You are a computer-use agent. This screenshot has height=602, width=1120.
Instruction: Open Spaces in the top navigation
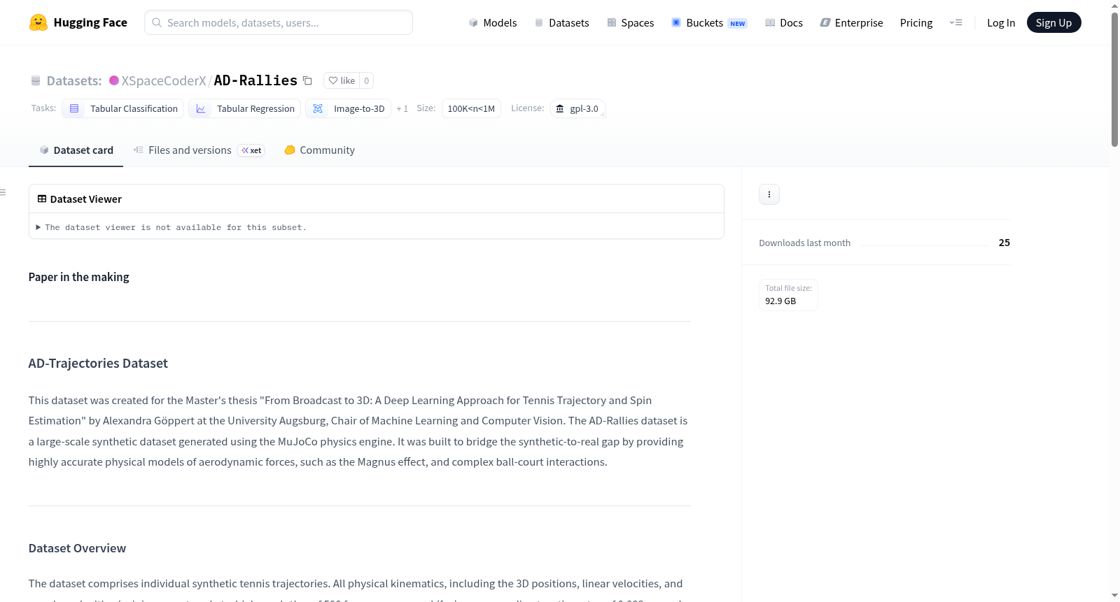coord(631,22)
